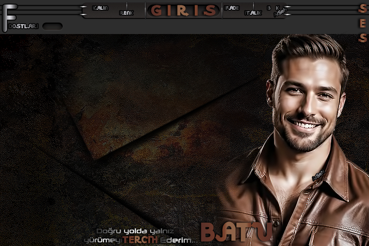Click the BATU logo text
369x246 pixels.
coord(237,232)
